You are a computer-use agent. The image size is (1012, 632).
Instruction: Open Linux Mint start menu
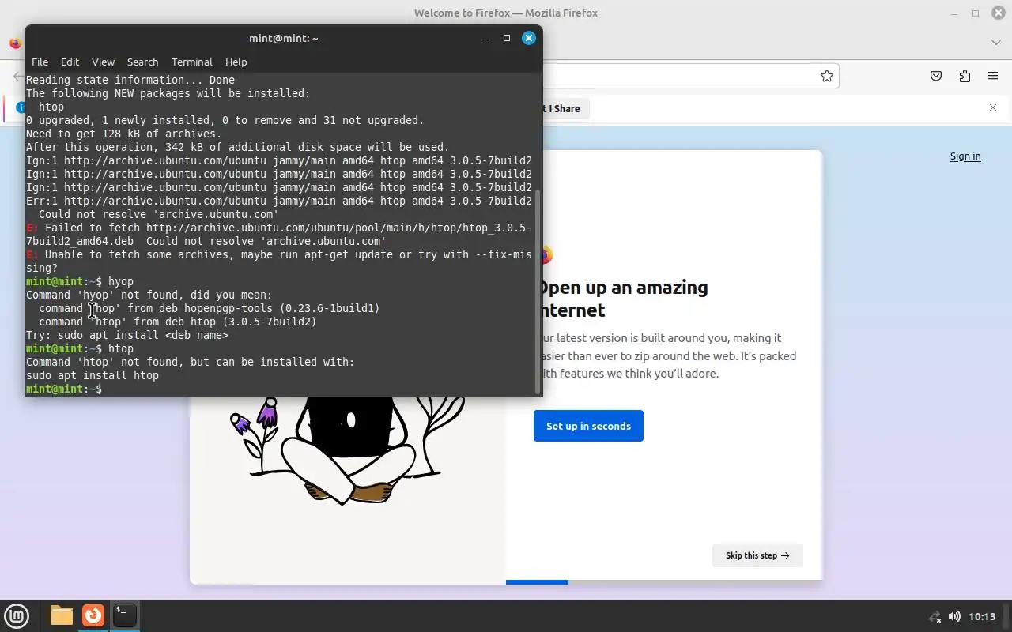[17, 615]
